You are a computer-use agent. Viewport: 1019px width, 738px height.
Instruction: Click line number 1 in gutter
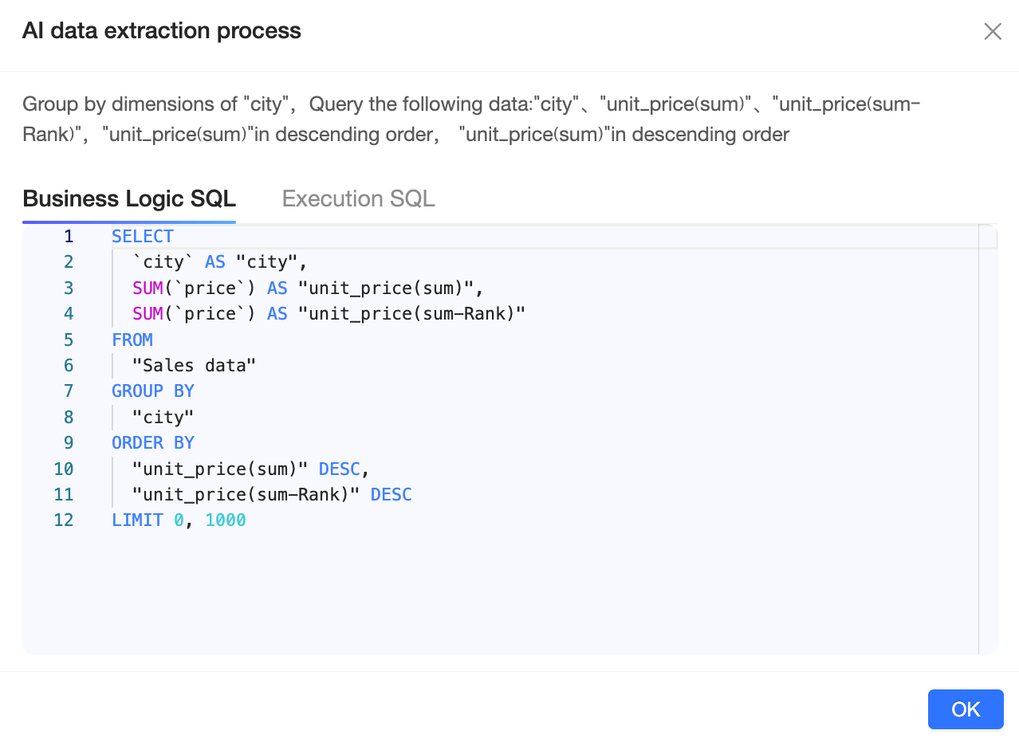point(68,236)
